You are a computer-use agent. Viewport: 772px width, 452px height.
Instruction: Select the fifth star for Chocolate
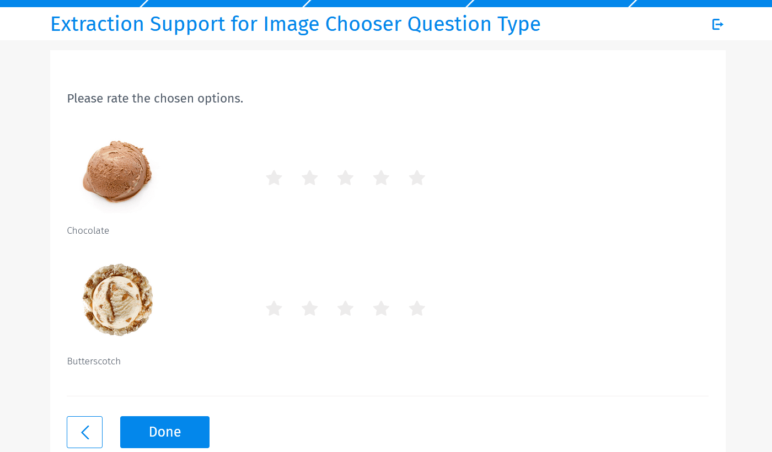click(417, 177)
